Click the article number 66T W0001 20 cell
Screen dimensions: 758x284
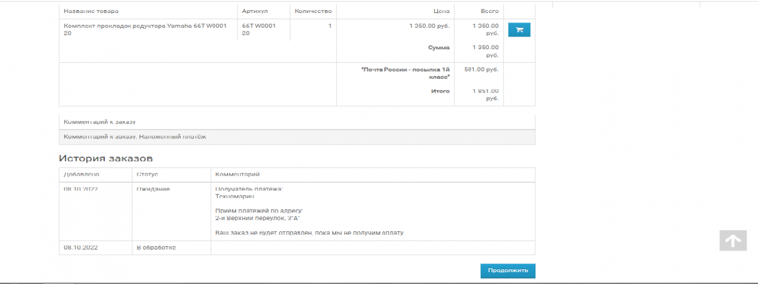point(259,30)
